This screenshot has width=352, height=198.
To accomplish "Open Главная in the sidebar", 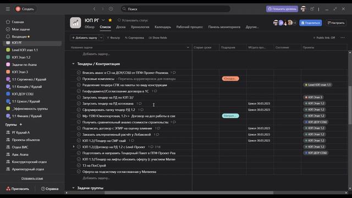I will 18,22.
